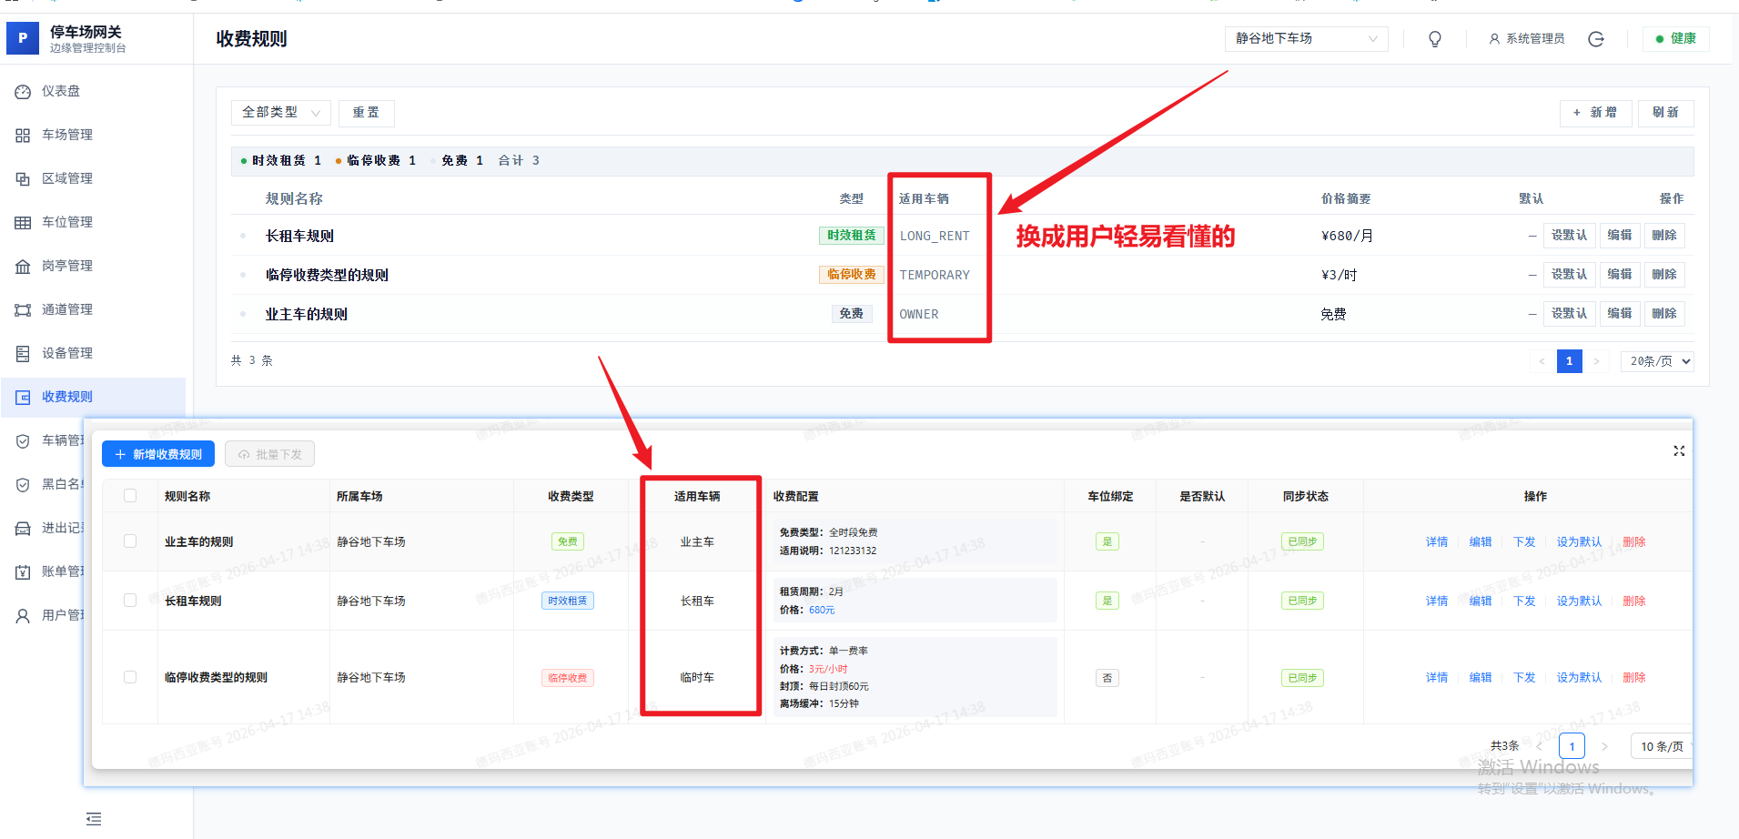The height and width of the screenshot is (839, 1739).
Task: Tick the checkbox for 业主车的规则 row
Action: click(x=130, y=541)
